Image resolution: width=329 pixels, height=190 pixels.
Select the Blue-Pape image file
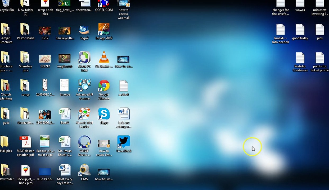click(x=45, y=174)
